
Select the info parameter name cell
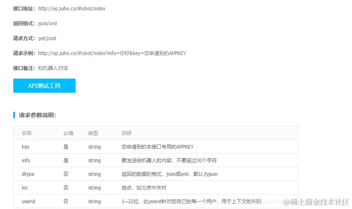[x=26, y=161]
